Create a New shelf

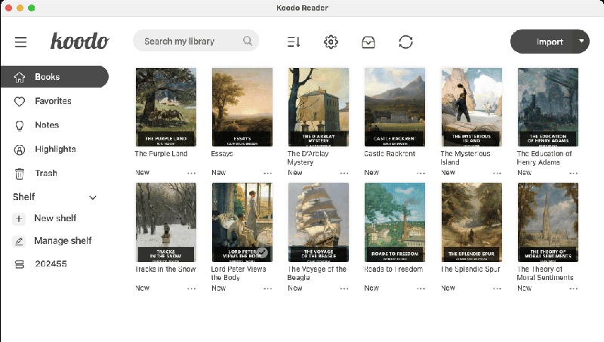click(55, 218)
